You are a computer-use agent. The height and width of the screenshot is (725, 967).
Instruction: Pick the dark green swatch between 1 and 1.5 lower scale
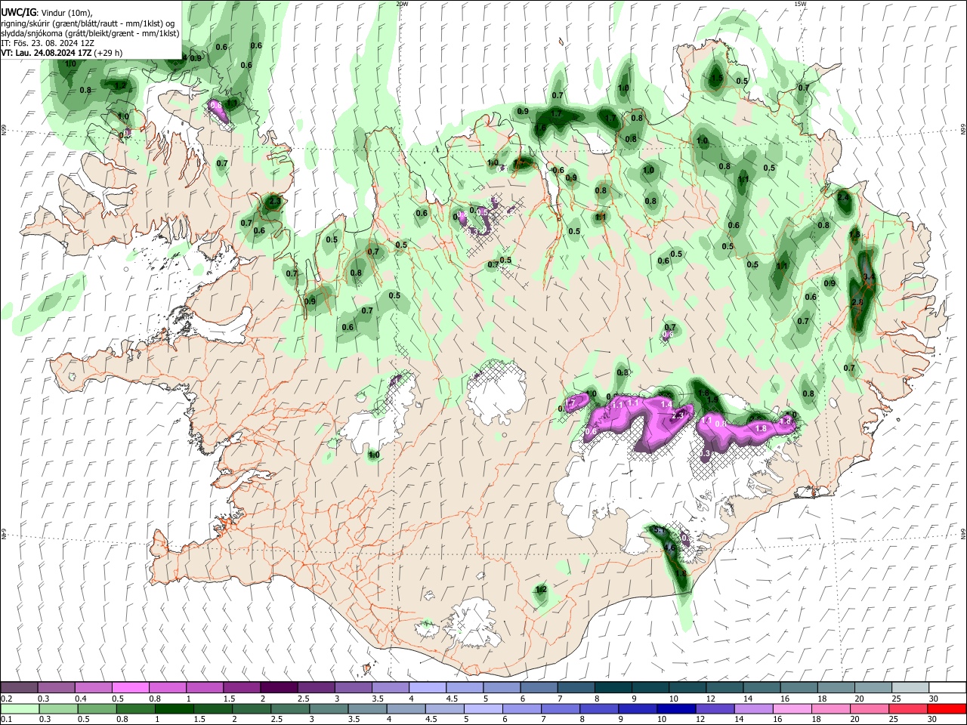175,709
